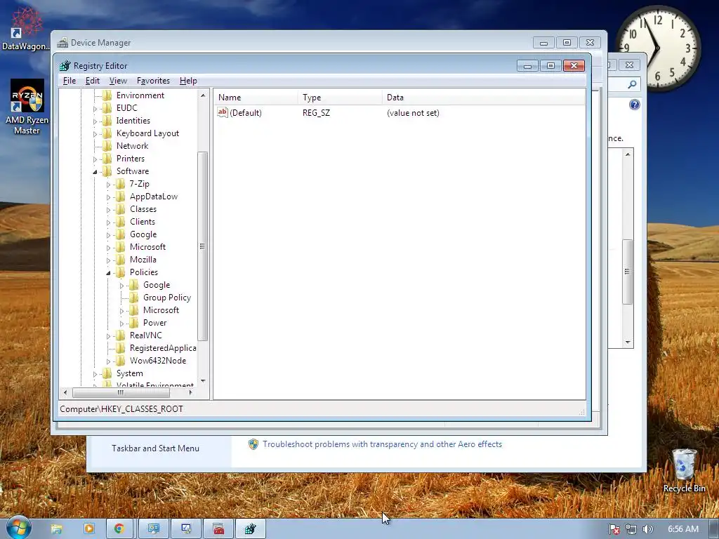Click the search magnifier in background window

click(632, 84)
